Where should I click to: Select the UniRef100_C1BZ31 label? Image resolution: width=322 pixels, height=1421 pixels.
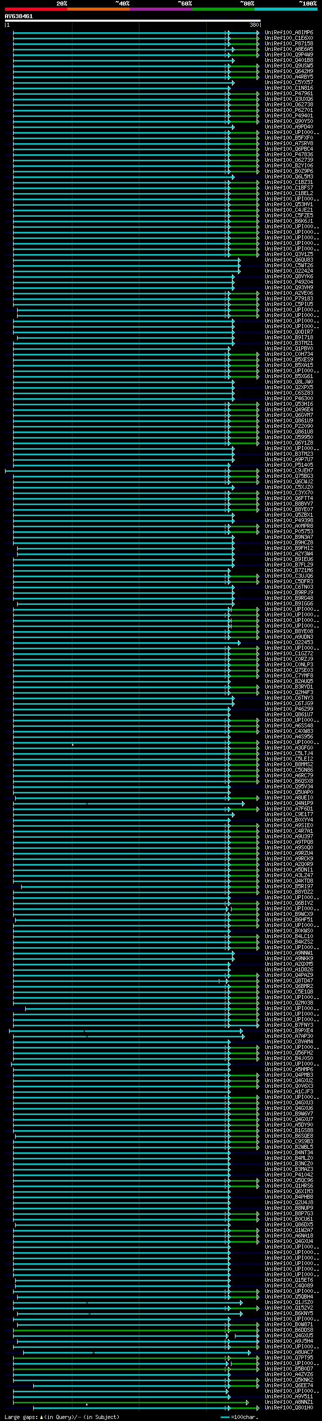coord(289,182)
